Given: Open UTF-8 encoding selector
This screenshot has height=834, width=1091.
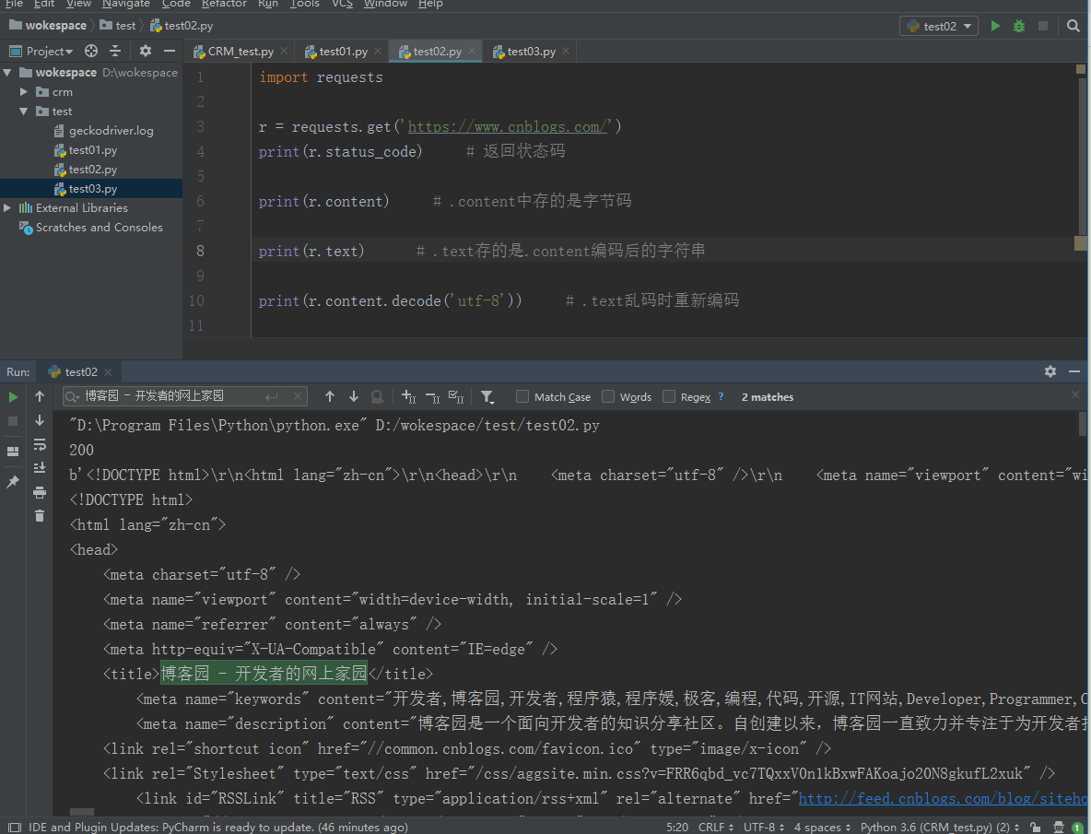Looking at the screenshot, I should pos(763,827).
